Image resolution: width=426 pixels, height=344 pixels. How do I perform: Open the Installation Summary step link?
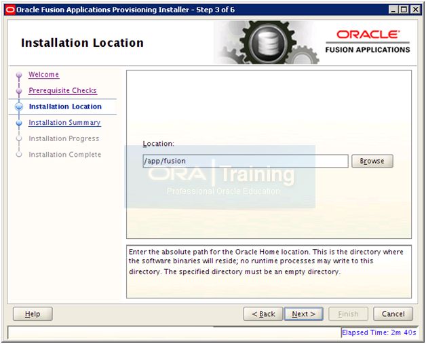(x=64, y=123)
